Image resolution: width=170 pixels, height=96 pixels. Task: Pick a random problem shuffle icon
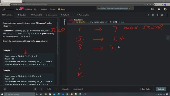click(x=35, y=89)
